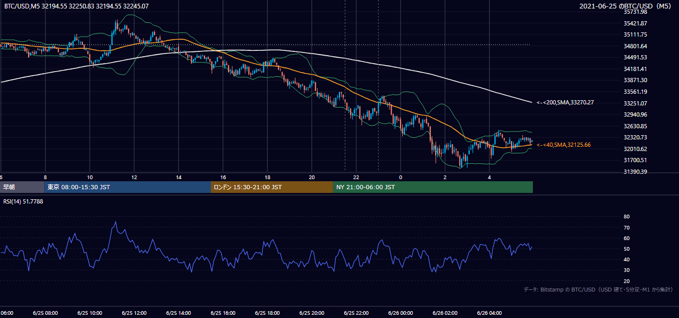Viewport: 679px width, 318px height.
Task: Click the RSI(14) 51.7788 indicator label
Action: click(x=23, y=201)
